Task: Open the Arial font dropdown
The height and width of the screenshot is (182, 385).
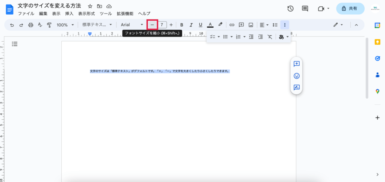Action: pyautogui.click(x=132, y=25)
